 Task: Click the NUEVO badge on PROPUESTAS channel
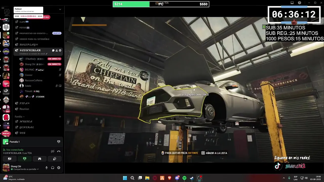57,33
